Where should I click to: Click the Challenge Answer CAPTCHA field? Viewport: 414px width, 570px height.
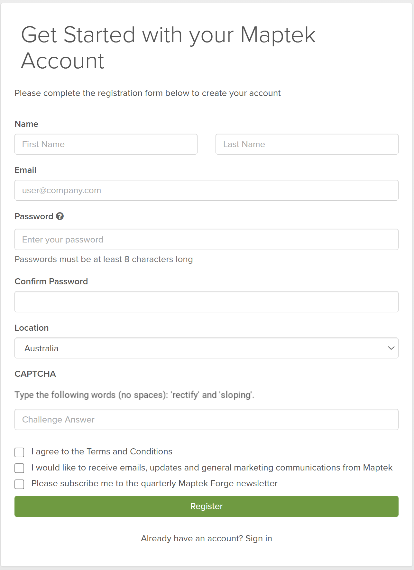pyautogui.click(x=206, y=420)
